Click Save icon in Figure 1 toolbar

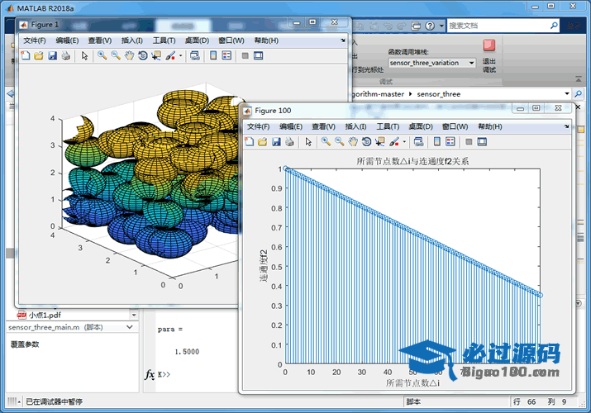(x=52, y=55)
